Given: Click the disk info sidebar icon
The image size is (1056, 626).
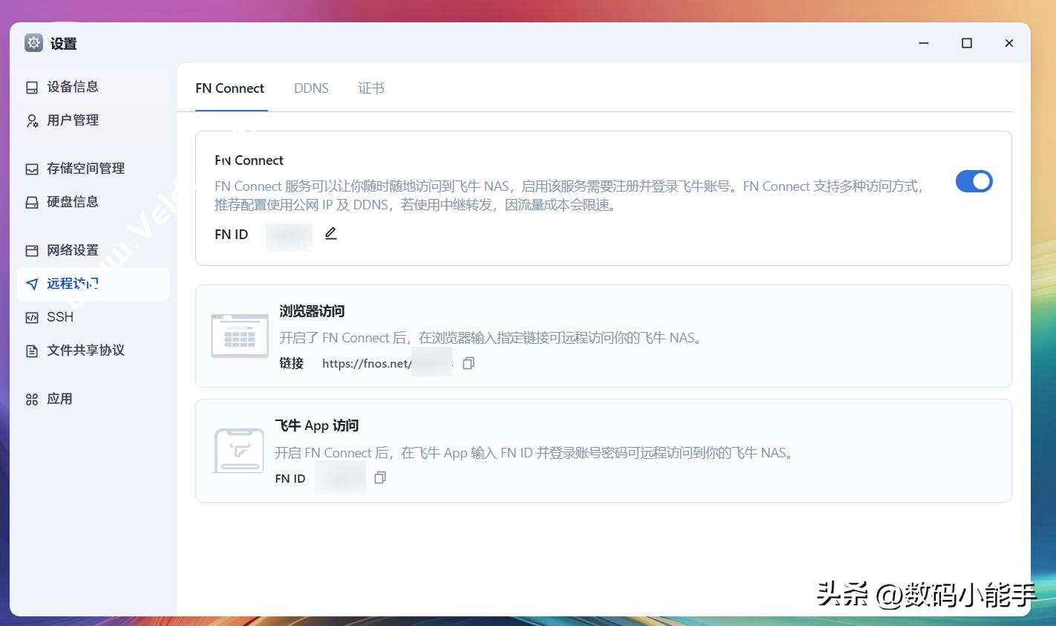Looking at the screenshot, I should click(x=32, y=203).
